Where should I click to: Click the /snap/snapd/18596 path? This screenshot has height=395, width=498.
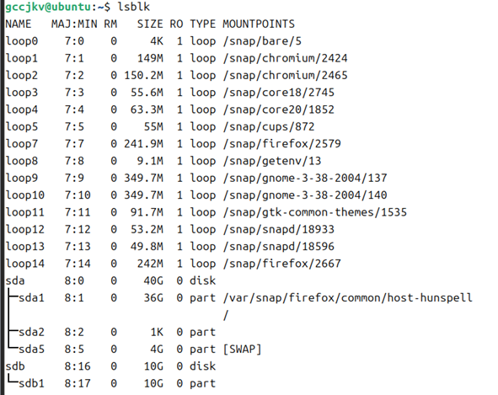coord(279,247)
